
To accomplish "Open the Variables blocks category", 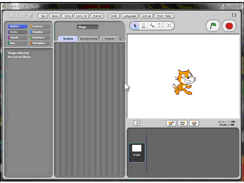I will [40, 43].
